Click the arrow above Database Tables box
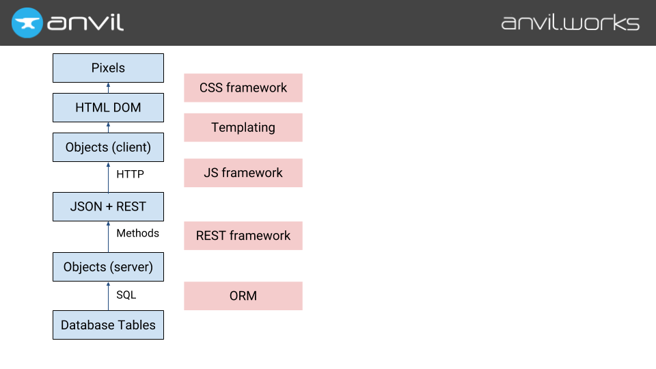 [108, 296]
